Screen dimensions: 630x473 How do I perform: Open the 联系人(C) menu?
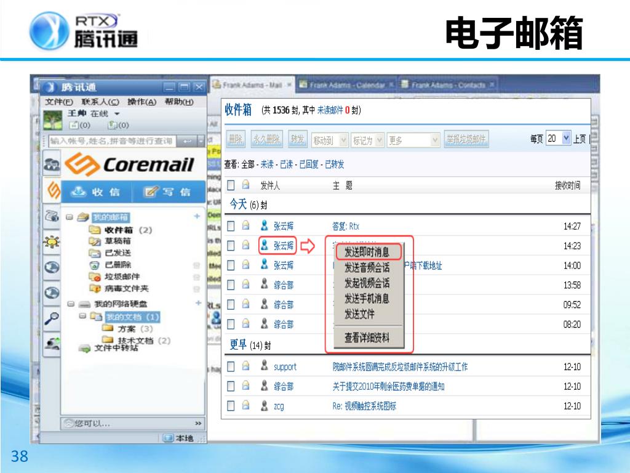pos(100,102)
